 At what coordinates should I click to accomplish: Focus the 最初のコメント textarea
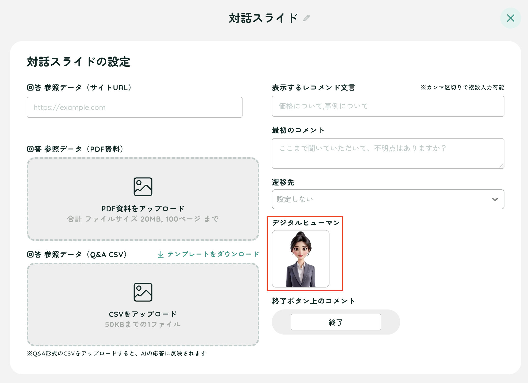pos(388,154)
